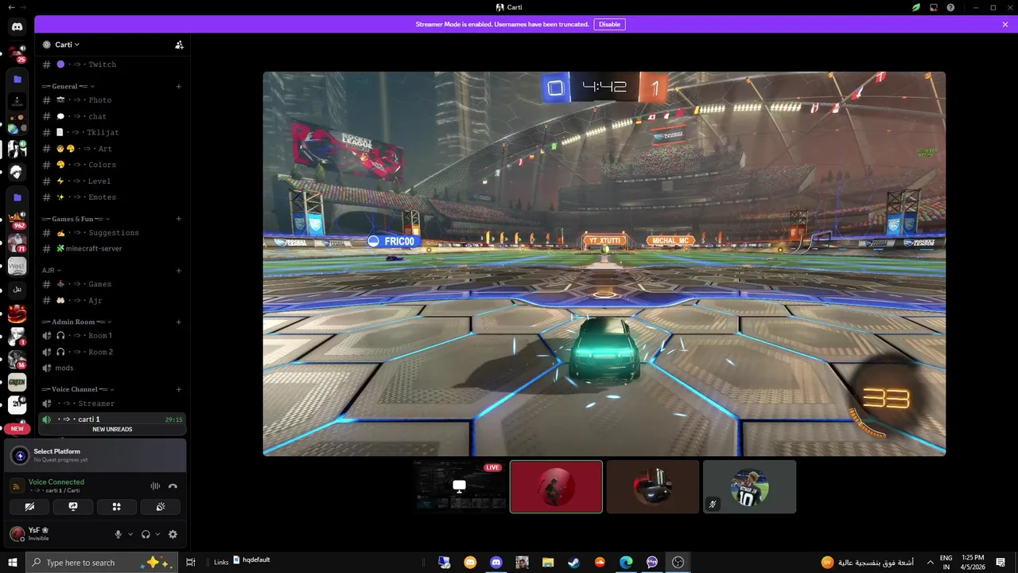
Task: Collapse the Voice Channel category
Action: click(x=77, y=389)
